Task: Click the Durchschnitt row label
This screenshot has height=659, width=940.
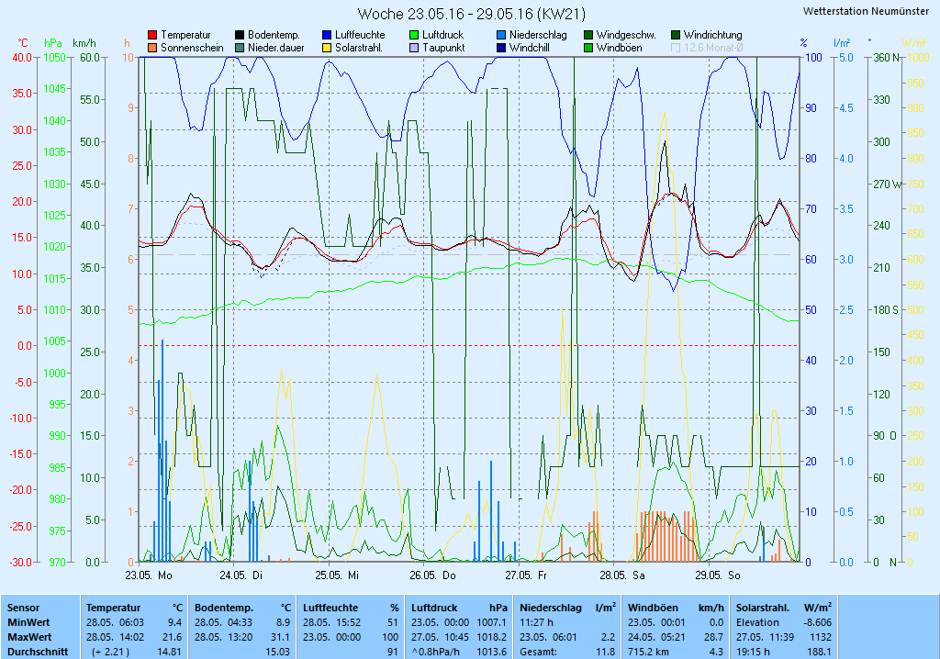Action: click(37, 652)
